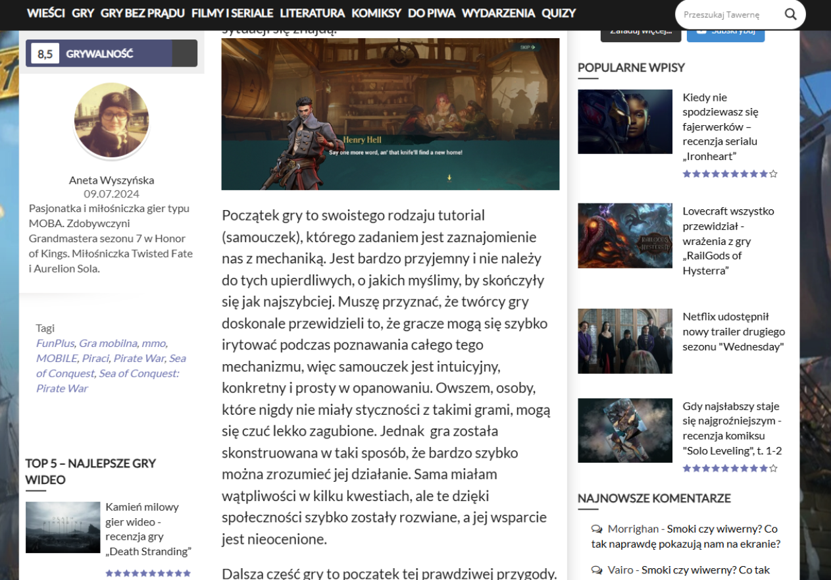The height and width of the screenshot is (580, 831).
Task: Open the Henry Hell game screenshot
Action: coord(390,114)
